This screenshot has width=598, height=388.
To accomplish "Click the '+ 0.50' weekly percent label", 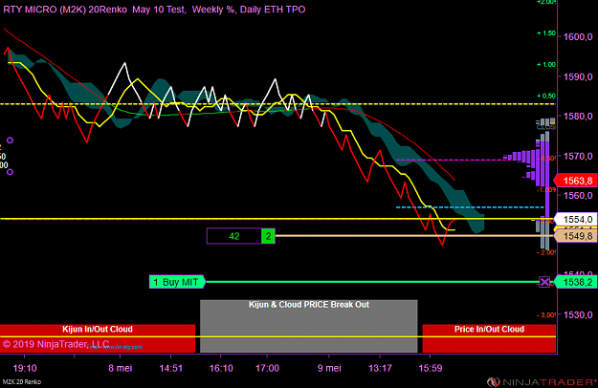I will click(546, 96).
